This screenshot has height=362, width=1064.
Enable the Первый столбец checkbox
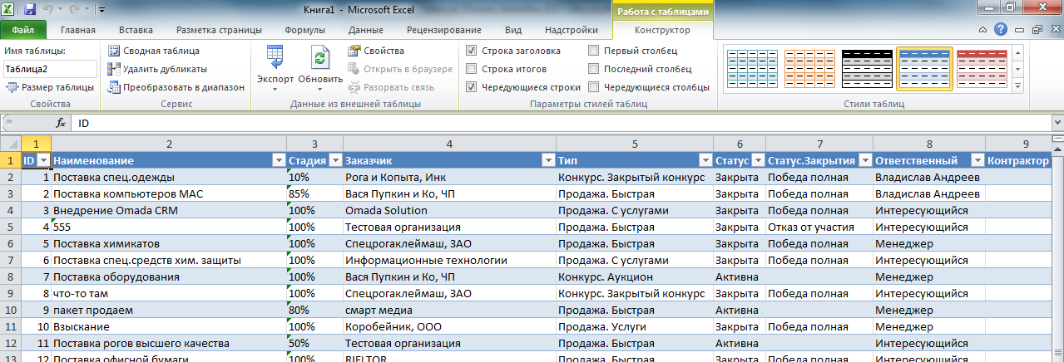click(x=594, y=51)
